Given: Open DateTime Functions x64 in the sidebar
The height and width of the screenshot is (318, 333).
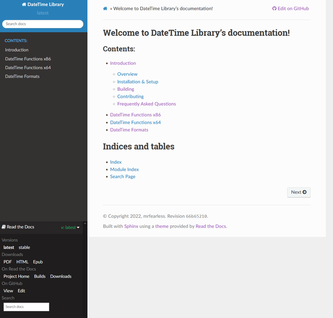Looking at the screenshot, I should [28, 68].
